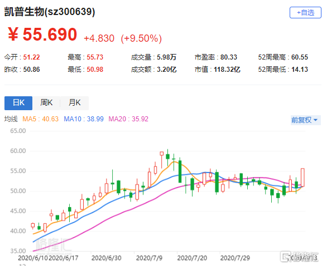
Task: Click the 35.00 y-axis label
Action: tap(18, 251)
